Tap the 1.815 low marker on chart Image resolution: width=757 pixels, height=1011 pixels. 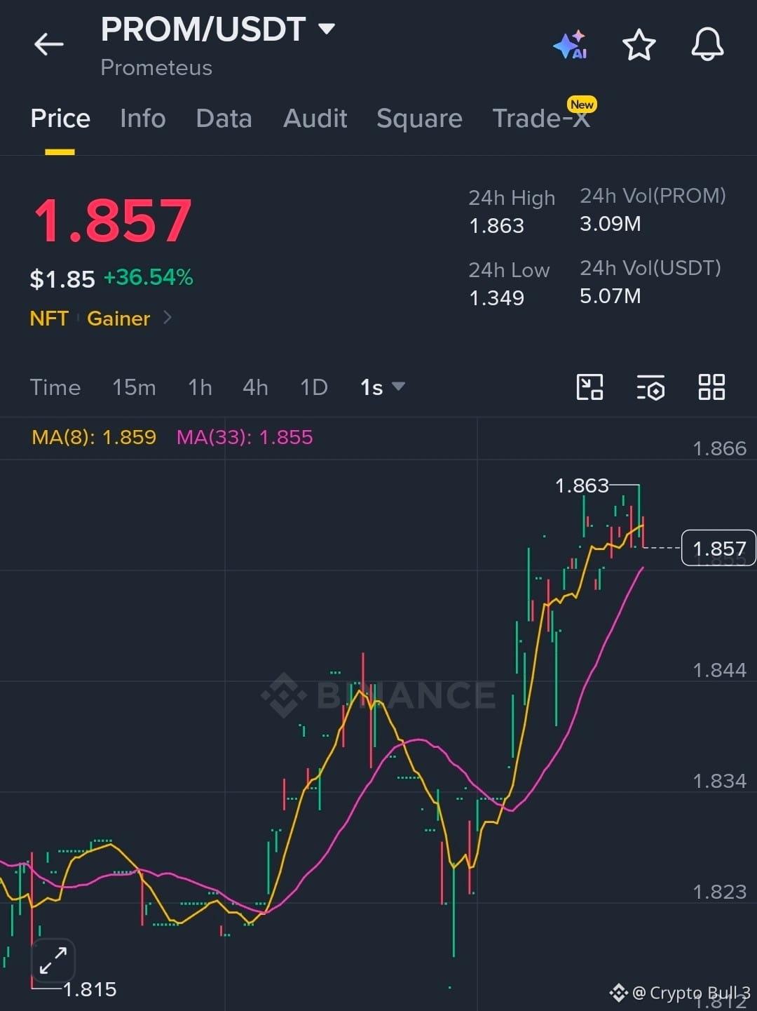tap(90, 989)
